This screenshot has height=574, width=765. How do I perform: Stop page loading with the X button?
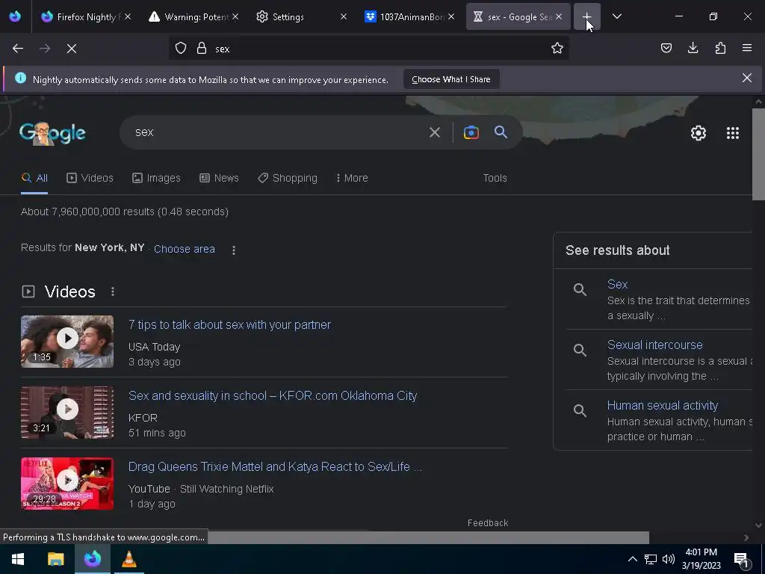click(x=72, y=49)
